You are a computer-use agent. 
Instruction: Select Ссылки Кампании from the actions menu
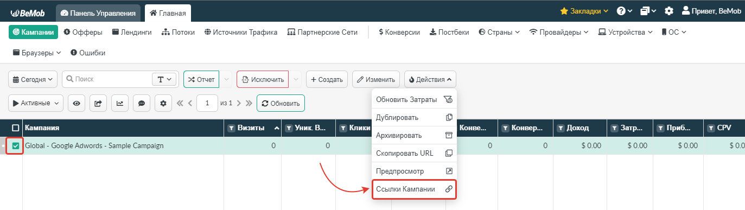(x=414, y=189)
